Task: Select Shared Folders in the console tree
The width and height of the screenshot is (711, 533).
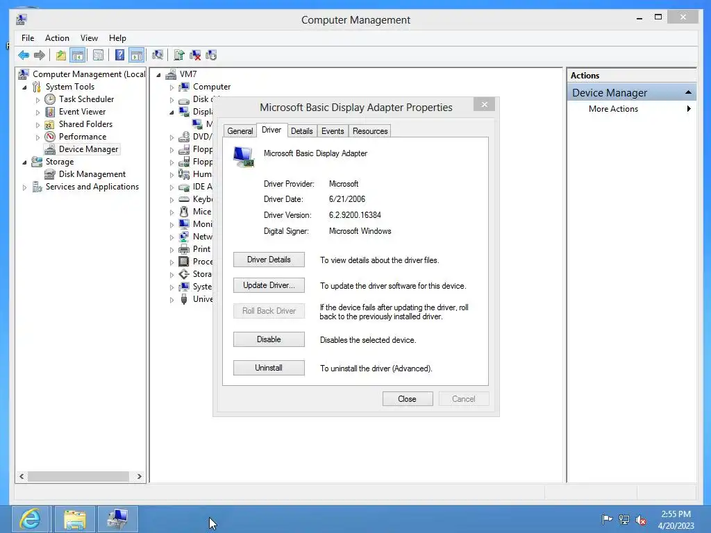Action: tap(85, 124)
